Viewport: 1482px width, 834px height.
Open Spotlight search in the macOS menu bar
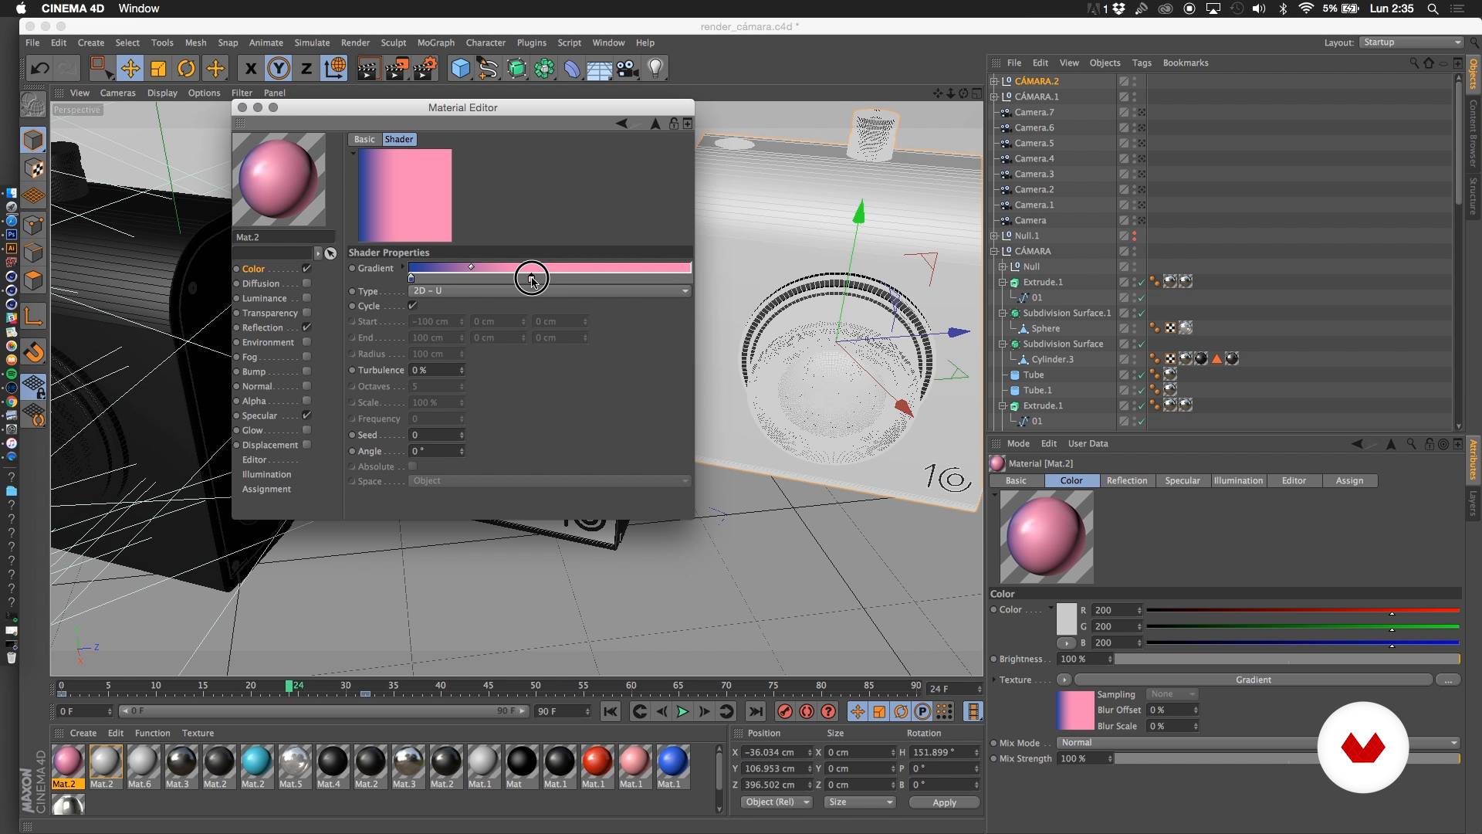pos(1433,8)
